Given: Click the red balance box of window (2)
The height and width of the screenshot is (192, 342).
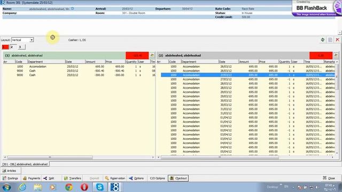Looking at the screenshot, I should (321, 55).
